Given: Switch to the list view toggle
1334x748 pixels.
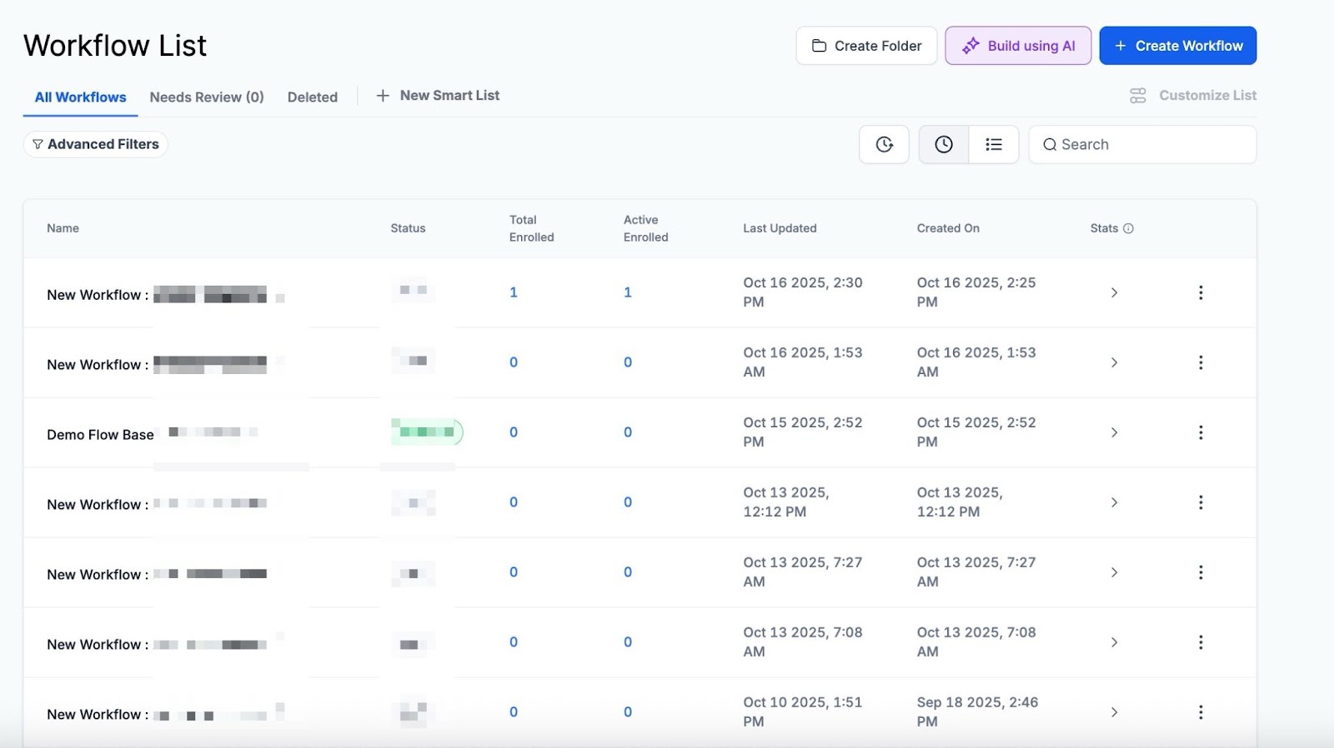Looking at the screenshot, I should click(x=994, y=144).
